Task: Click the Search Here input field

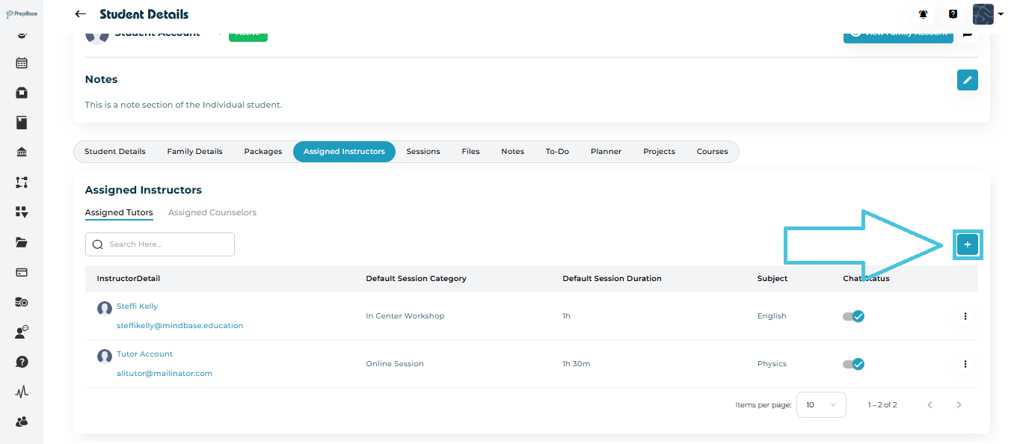Action: (168, 244)
